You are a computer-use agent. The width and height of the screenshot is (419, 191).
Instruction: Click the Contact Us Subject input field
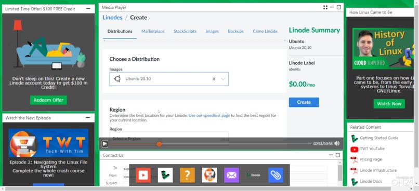click(x=225, y=184)
